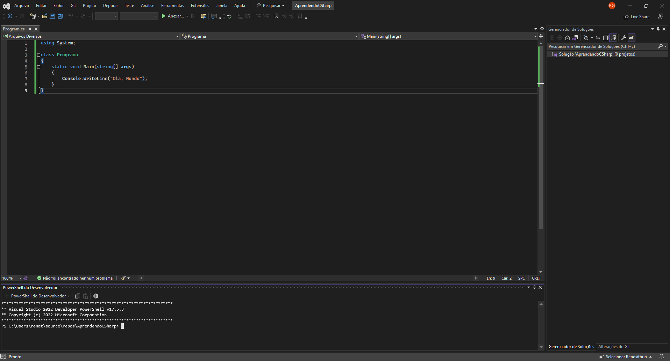Click the code cleanup broom icon
670x361 pixels.
(x=123, y=278)
